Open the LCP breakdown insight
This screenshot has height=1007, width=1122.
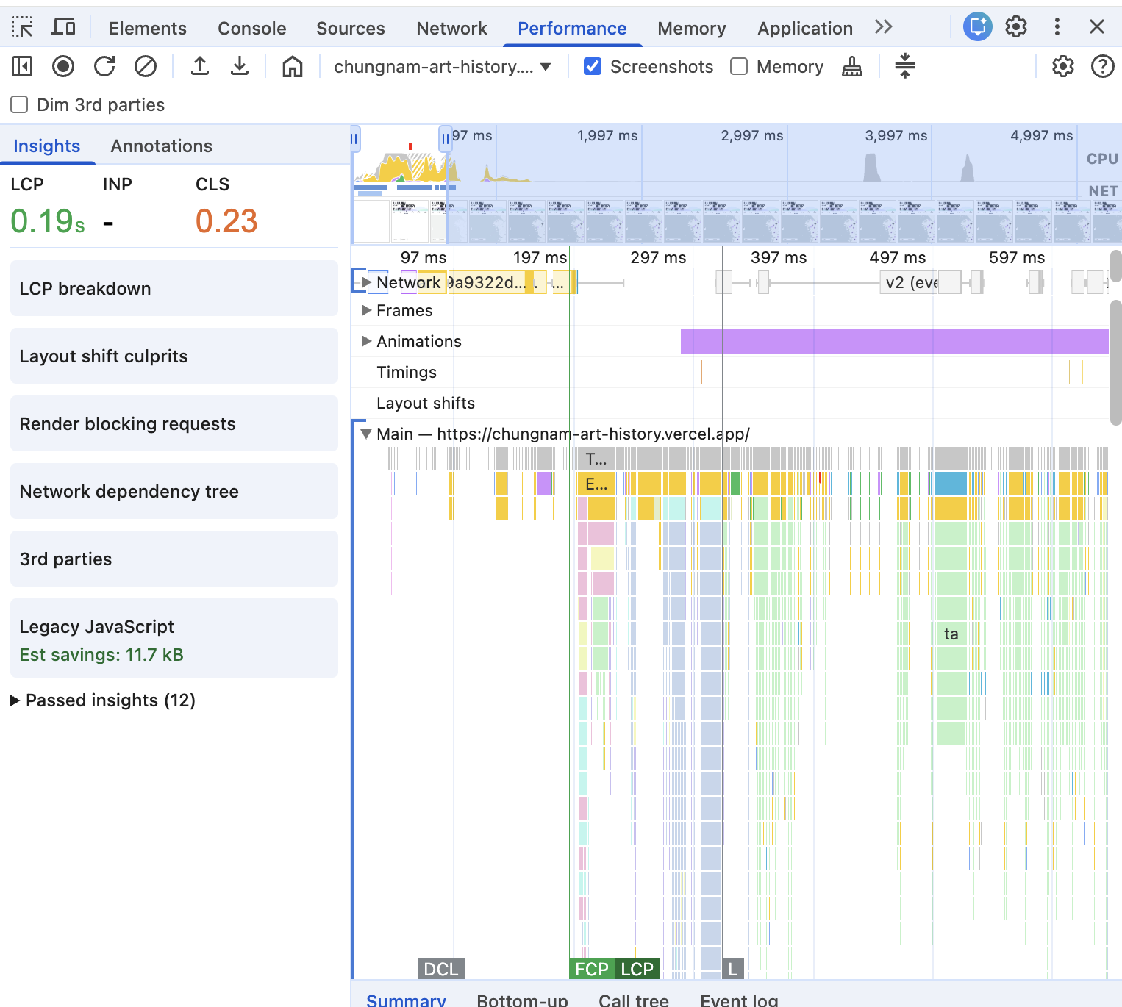(x=174, y=289)
